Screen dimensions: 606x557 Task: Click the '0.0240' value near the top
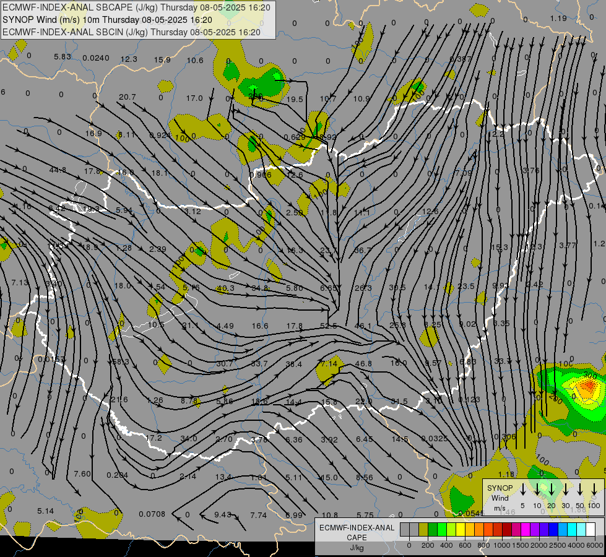[x=96, y=58]
